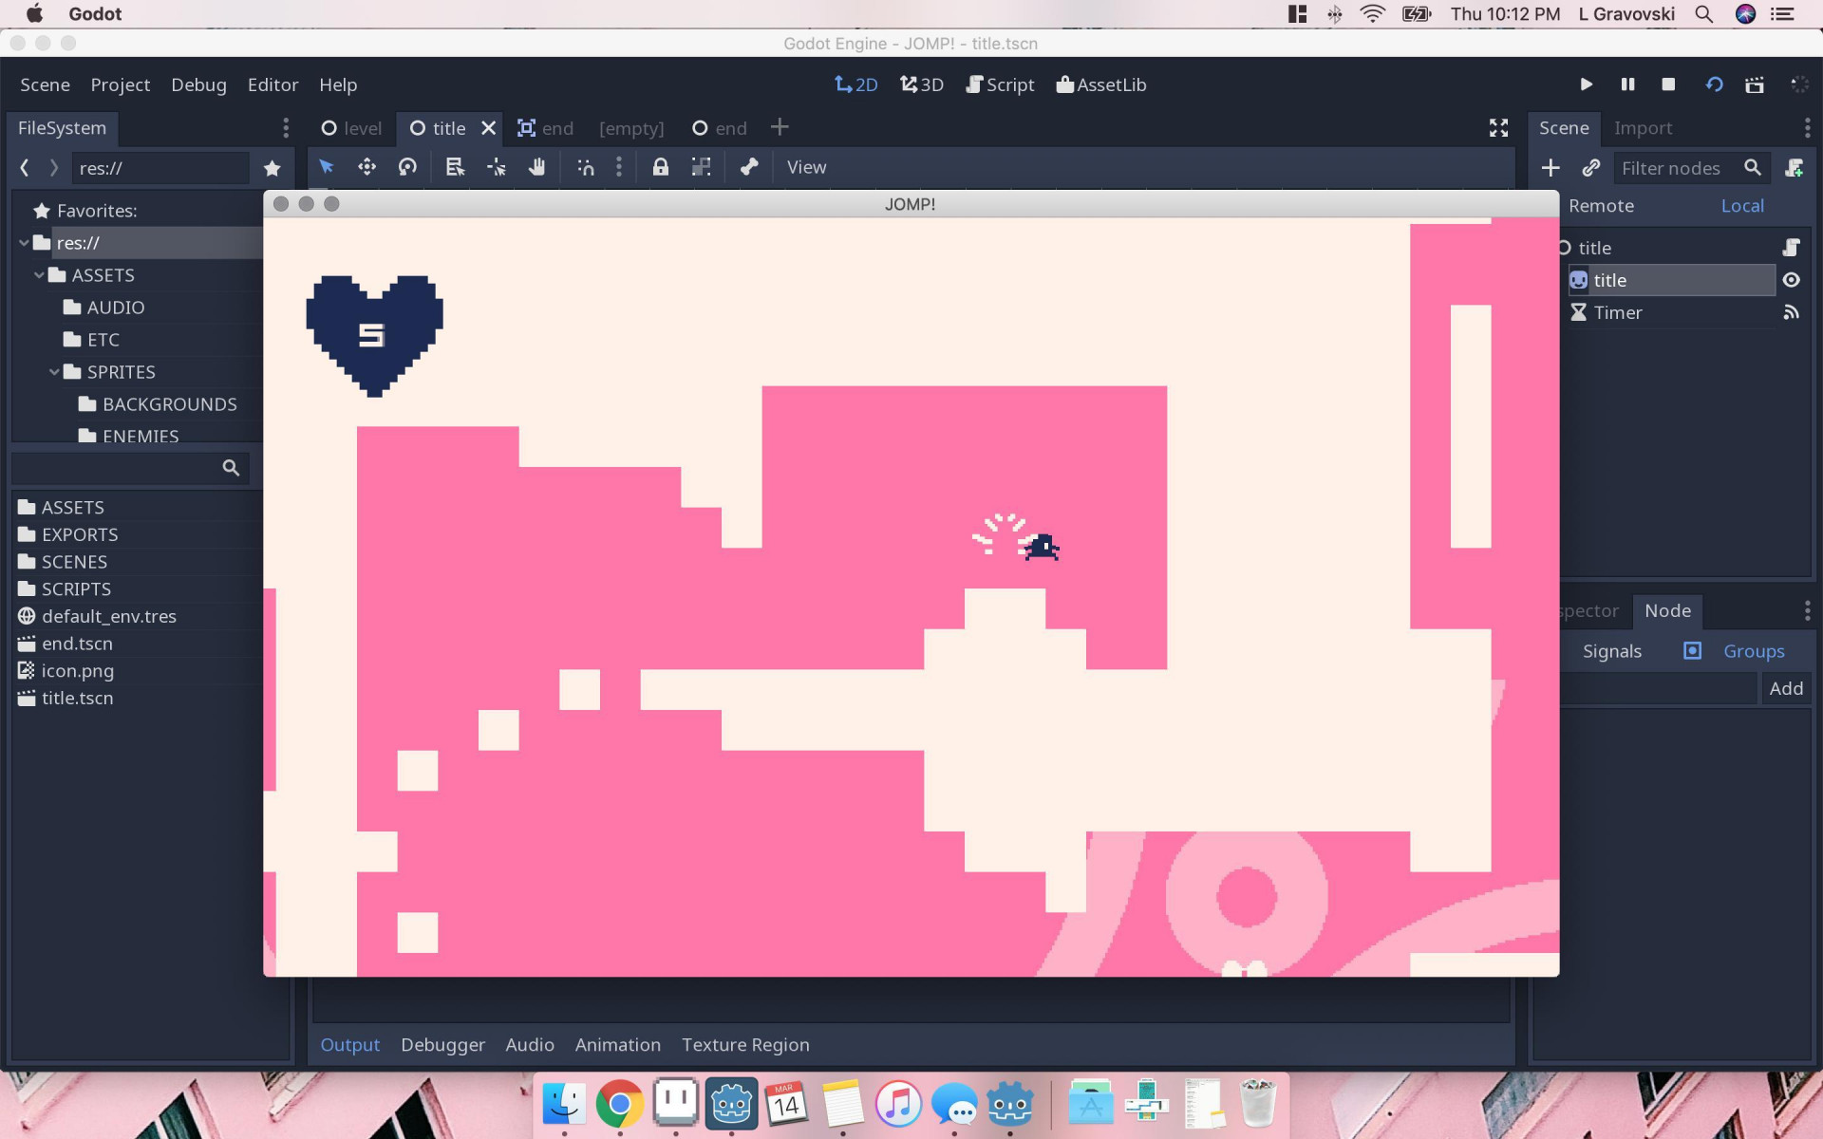The width and height of the screenshot is (1823, 1139).
Task: Select the arrow Select Mode tool
Action: click(327, 167)
